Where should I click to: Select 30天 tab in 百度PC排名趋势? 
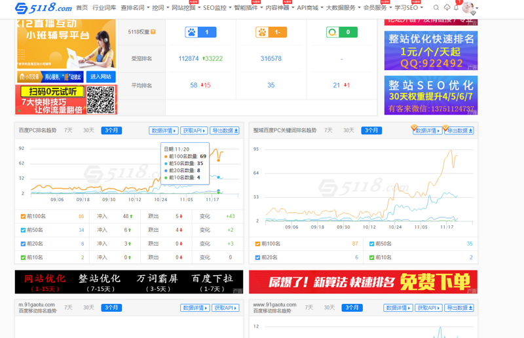[x=88, y=130]
